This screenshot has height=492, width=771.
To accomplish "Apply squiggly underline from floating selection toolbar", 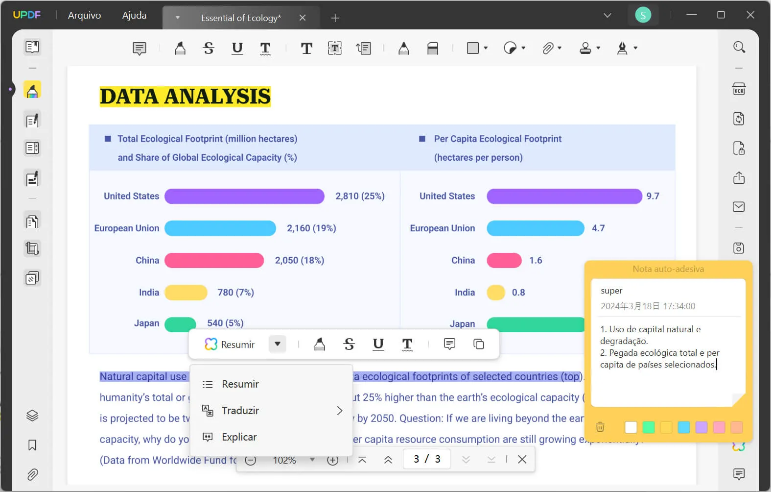I will tap(407, 344).
